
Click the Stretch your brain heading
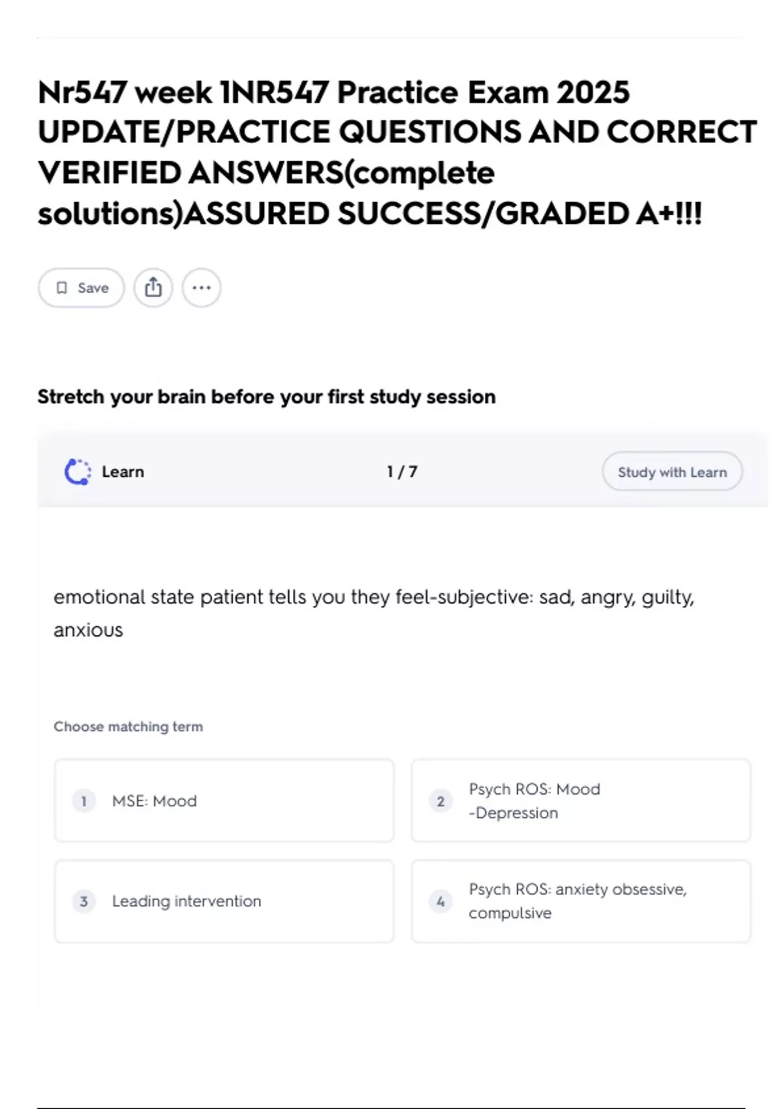pos(266,397)
